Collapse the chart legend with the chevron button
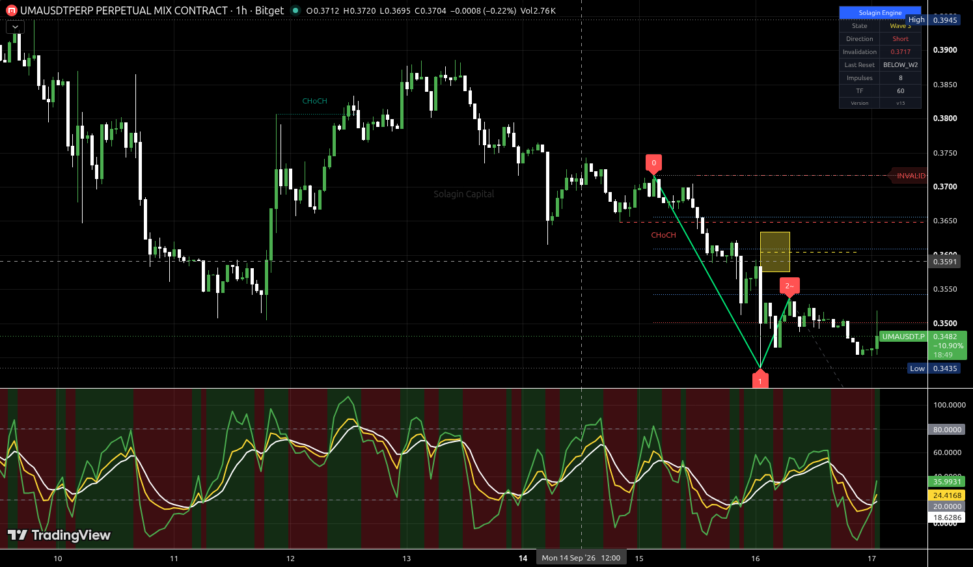This screenshot has width=973, height=567. point(15,27)
